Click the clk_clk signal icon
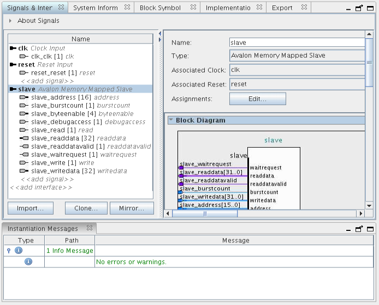The image size is (379, 305). 24,57
